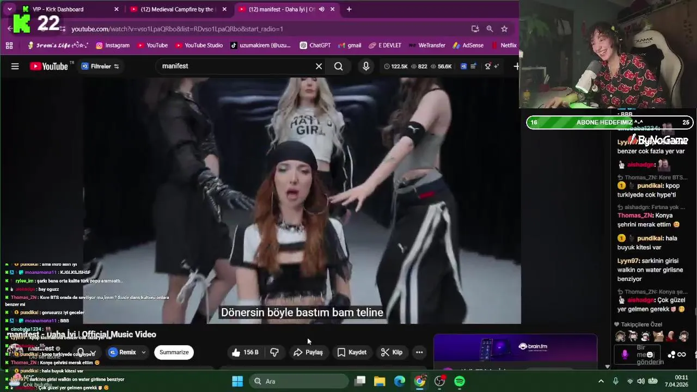Open the playlist queue extension icon
697x392 pixels.
pyautogui.click(x=473, y=66)
